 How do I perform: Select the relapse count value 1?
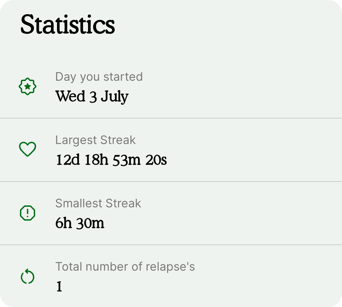click(59, 286)
